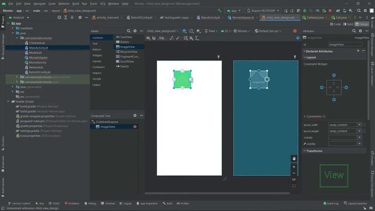The height and width of the screenshot is (211, 375).
Task: Open the Terminal tool window
Action: click(108, 203)
